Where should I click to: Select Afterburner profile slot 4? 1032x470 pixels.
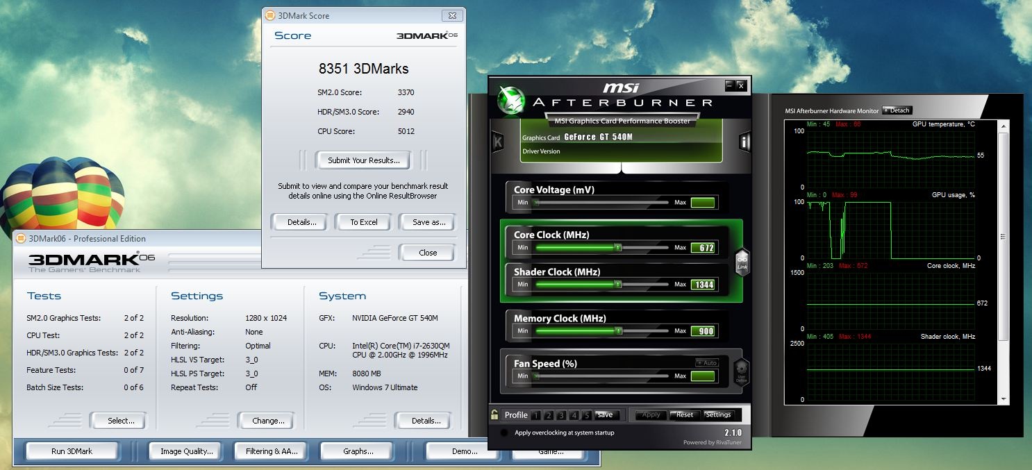point(574,415)
